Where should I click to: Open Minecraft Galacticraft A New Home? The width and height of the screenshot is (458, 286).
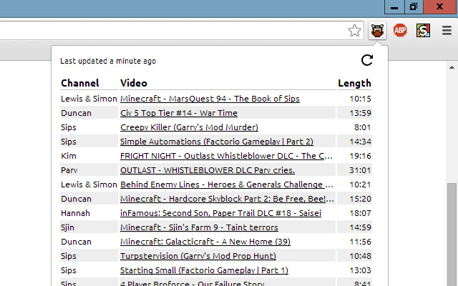coord(205,242)
